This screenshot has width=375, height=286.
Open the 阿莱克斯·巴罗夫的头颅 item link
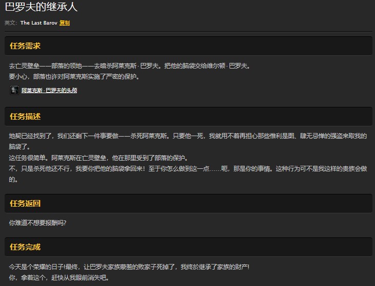[49, 91]
